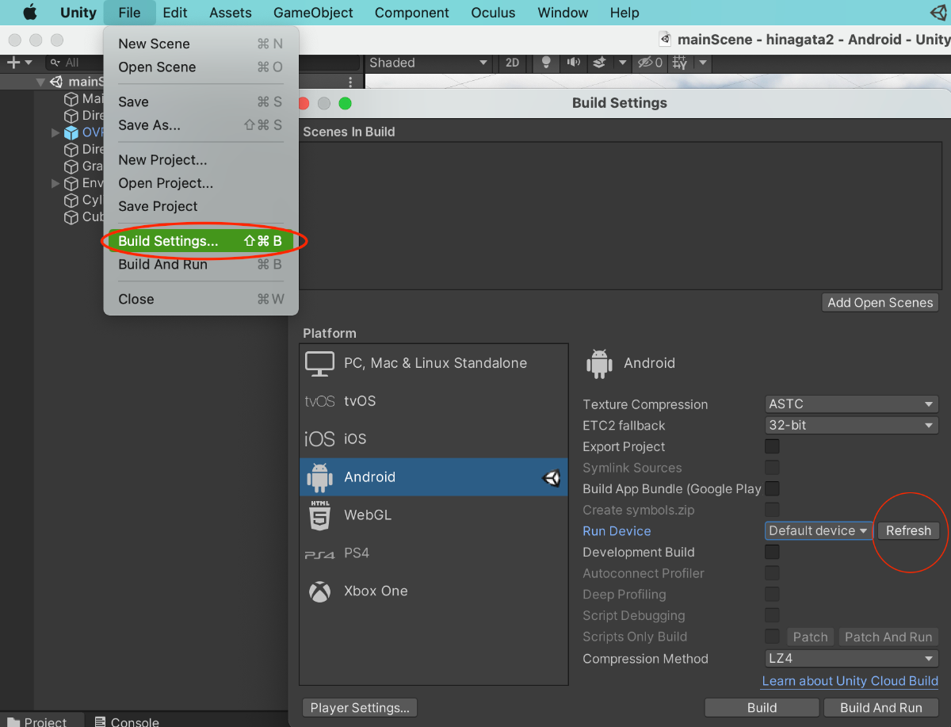Select the Xbox One platform
Viewport: 951px width, 727px height.
pyautogui.click(x=433, y=591)
